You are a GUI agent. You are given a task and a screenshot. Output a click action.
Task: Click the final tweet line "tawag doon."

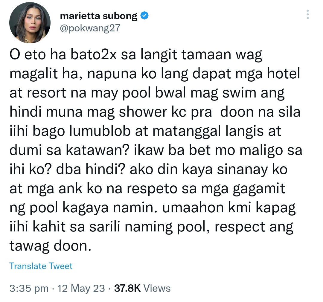[x=50, y=246]
